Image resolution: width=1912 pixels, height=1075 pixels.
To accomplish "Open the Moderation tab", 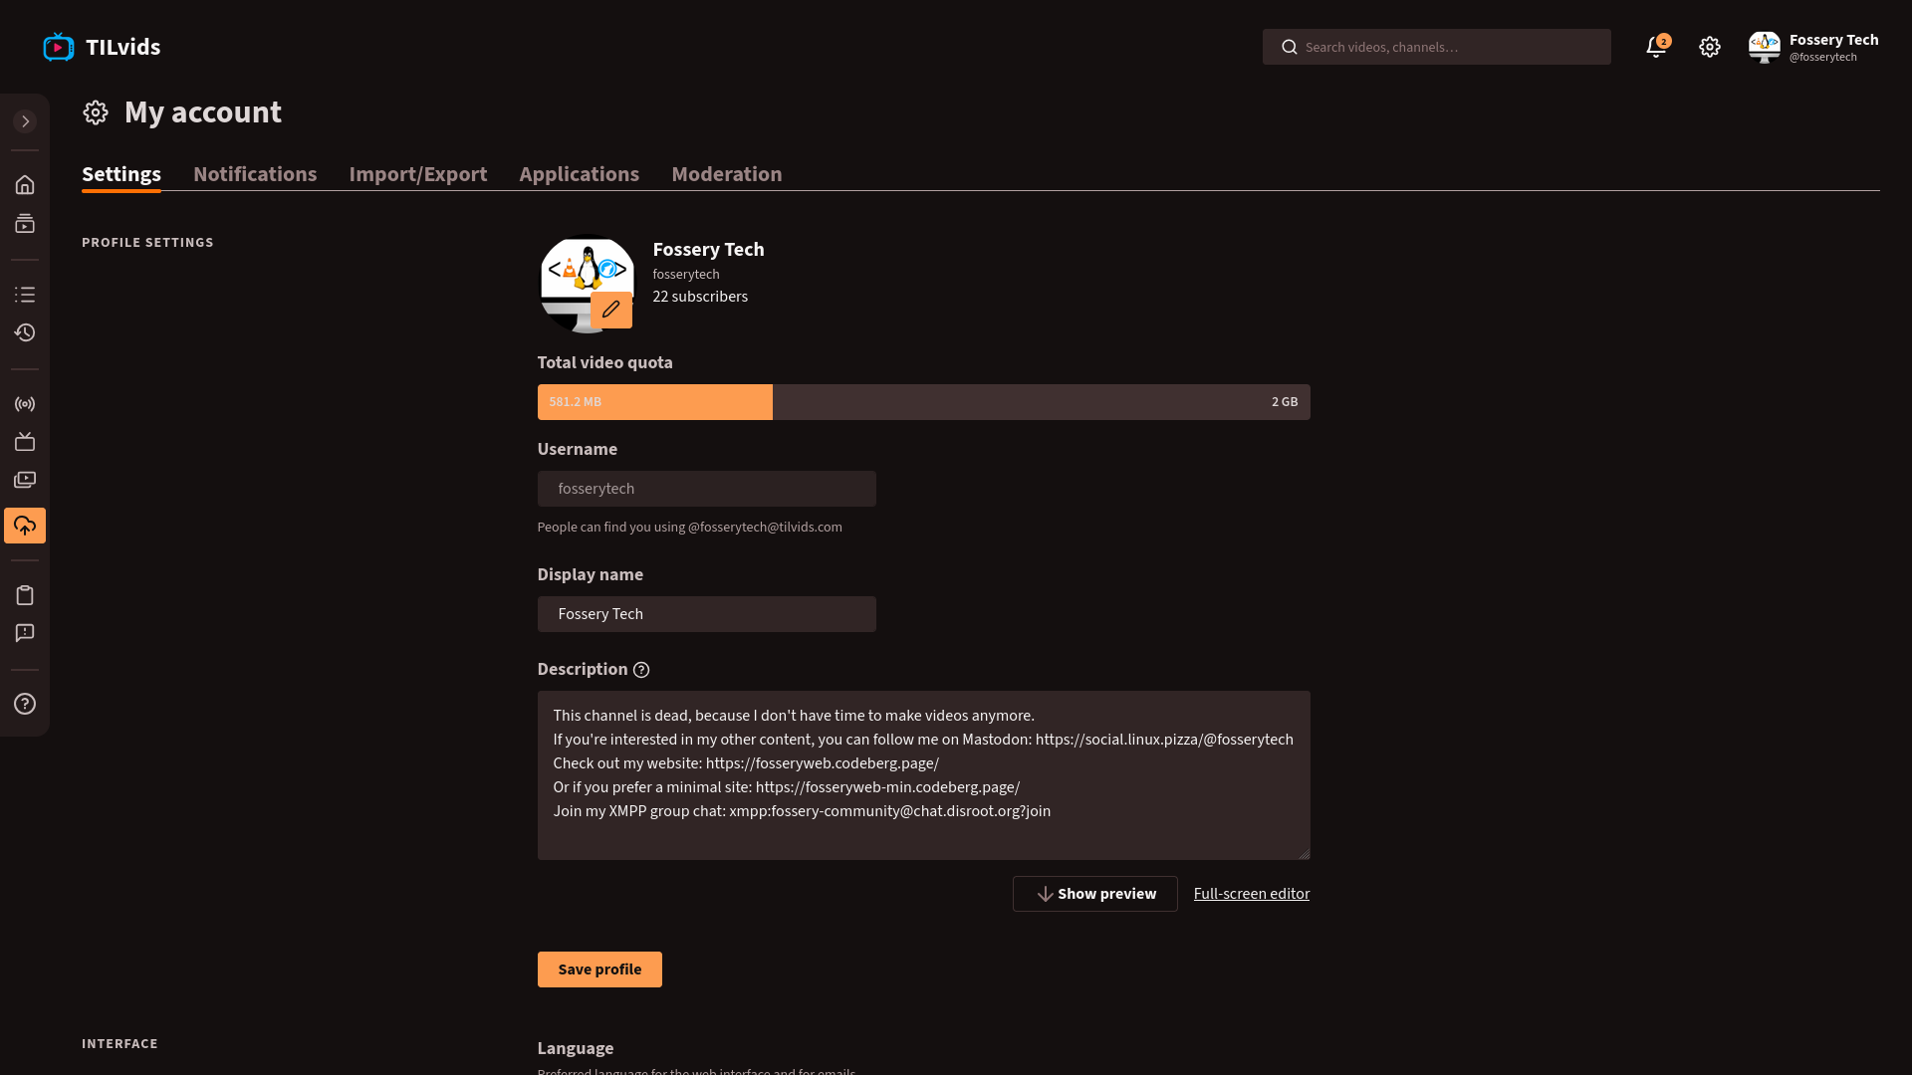I will click(x=727, y=174).
